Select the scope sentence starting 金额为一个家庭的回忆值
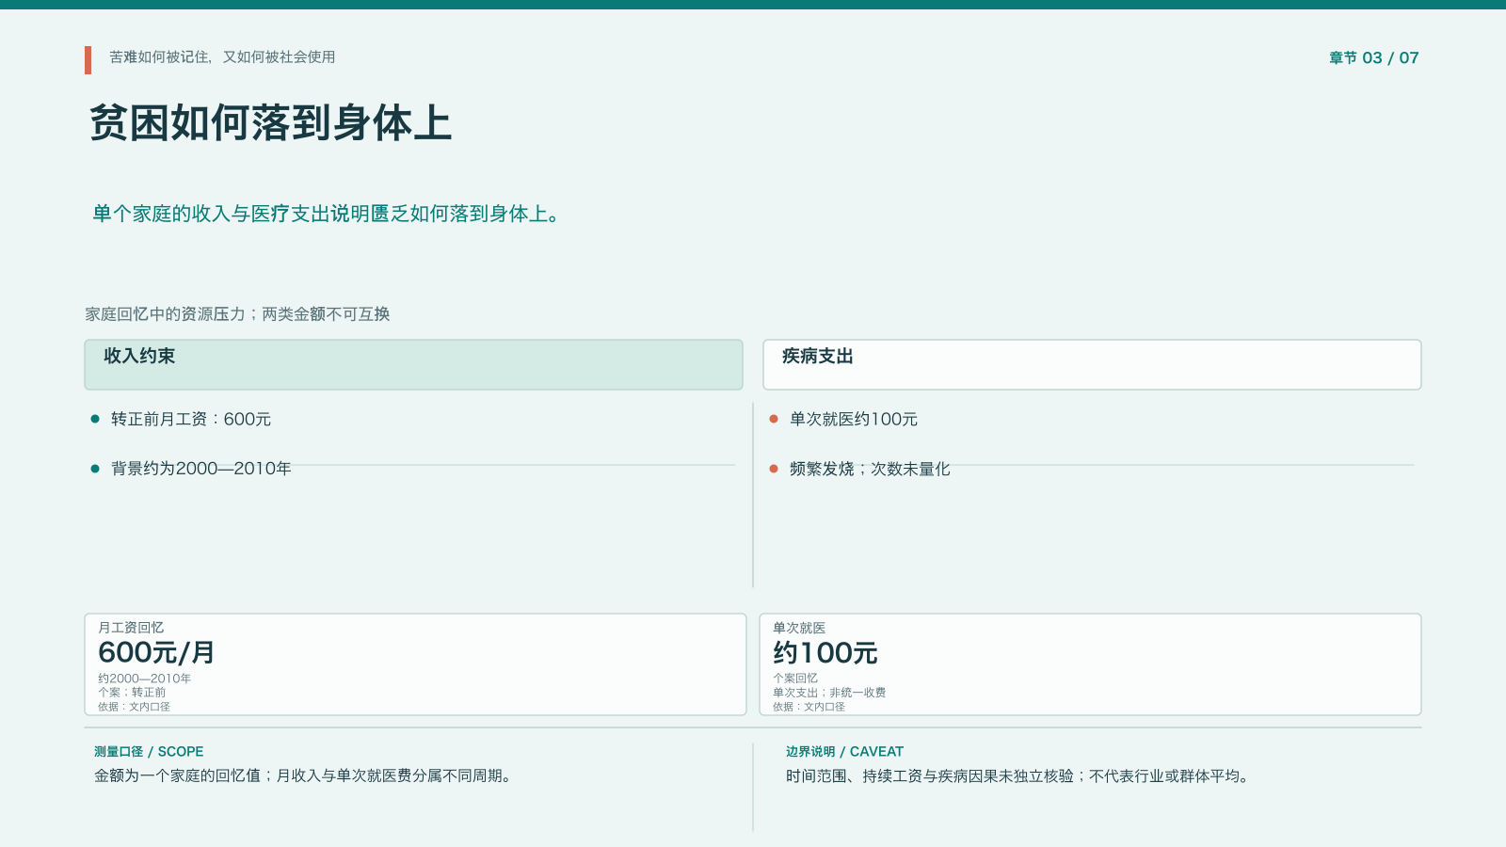The image size is (1506, 847). pyautogui.click(x=305, y=776)
